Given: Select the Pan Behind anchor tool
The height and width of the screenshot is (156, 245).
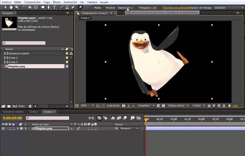Looking at the screenshot, I should pyautogui.click(x=36, y=7).
